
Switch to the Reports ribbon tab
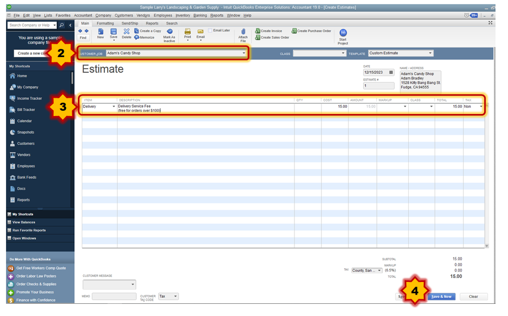(152, 23)
